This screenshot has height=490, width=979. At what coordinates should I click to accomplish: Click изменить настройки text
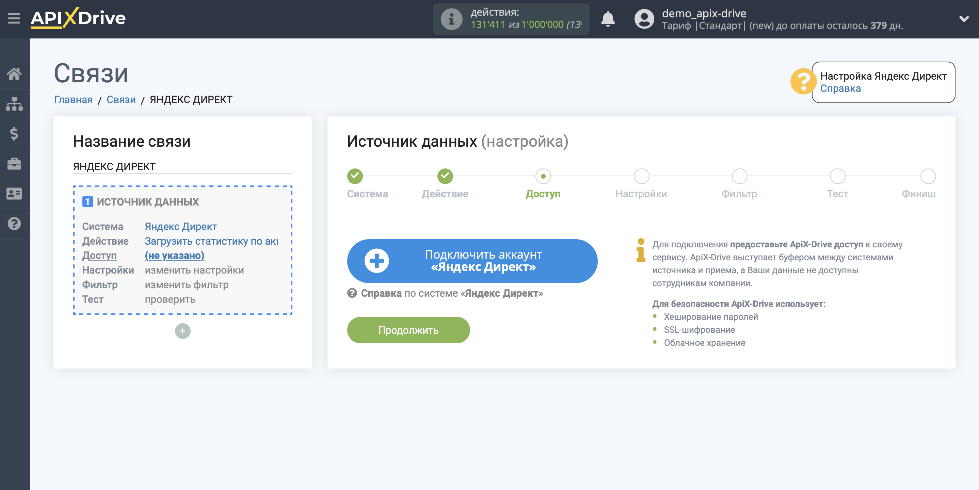(194, 271)
